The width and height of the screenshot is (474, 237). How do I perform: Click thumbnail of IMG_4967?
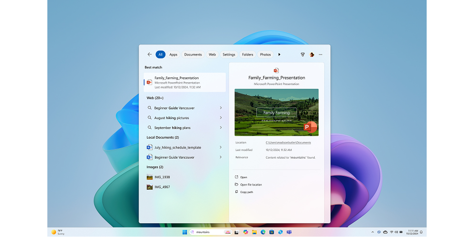(149, 187)
